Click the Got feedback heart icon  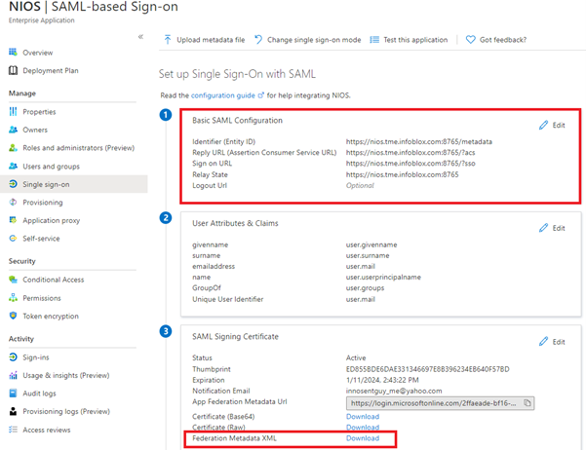coord(471,40)
